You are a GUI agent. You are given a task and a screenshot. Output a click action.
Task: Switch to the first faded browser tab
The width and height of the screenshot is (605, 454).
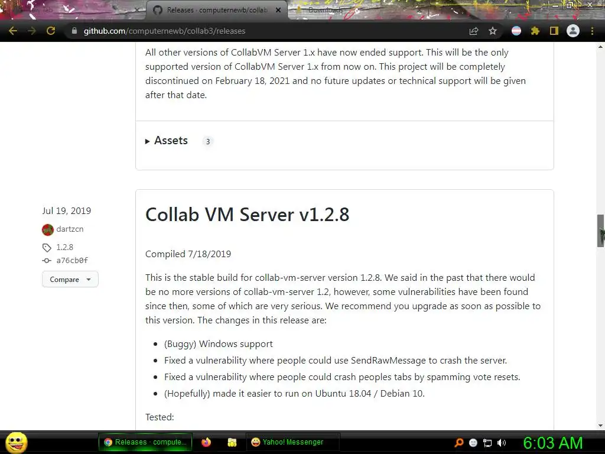click(73, 10)
